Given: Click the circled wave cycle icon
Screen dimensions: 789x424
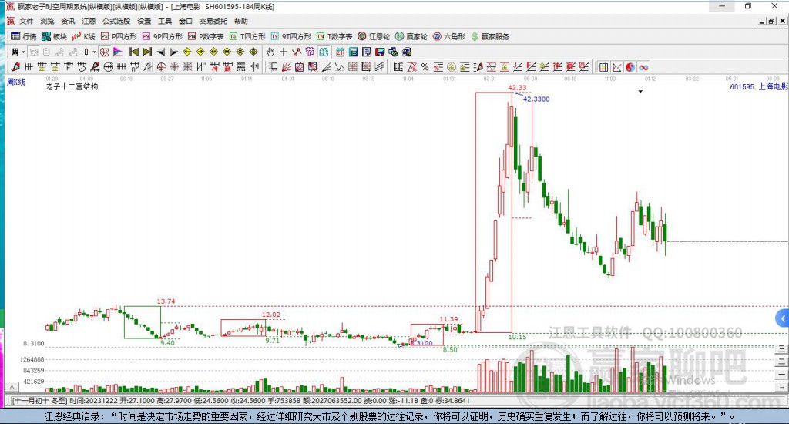Looking at the screenshot, I should click(x=108, y=67).
